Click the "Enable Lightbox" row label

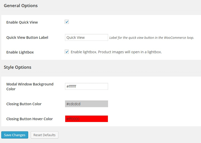point(20,52)
